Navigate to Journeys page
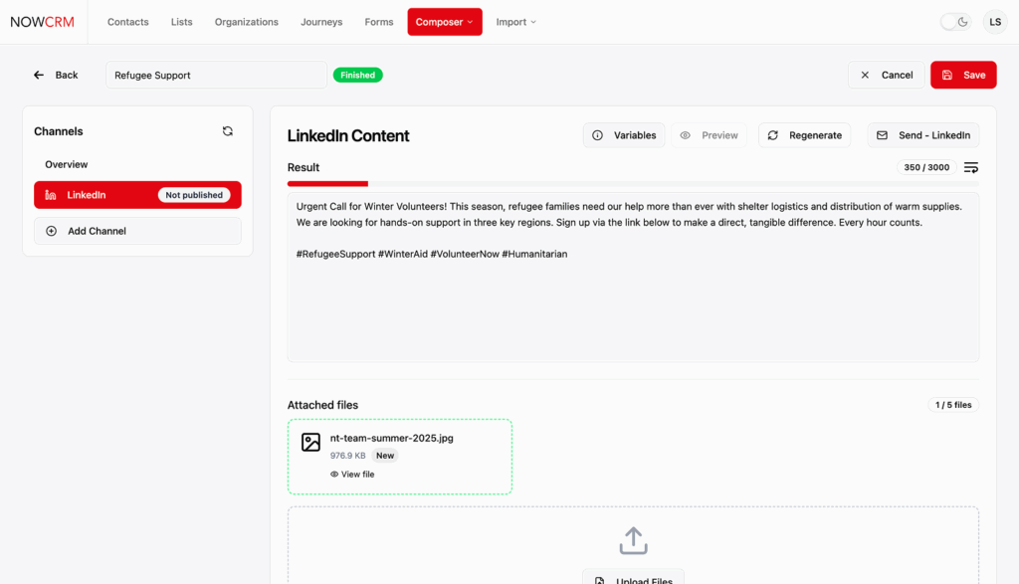 click(321, 22)
